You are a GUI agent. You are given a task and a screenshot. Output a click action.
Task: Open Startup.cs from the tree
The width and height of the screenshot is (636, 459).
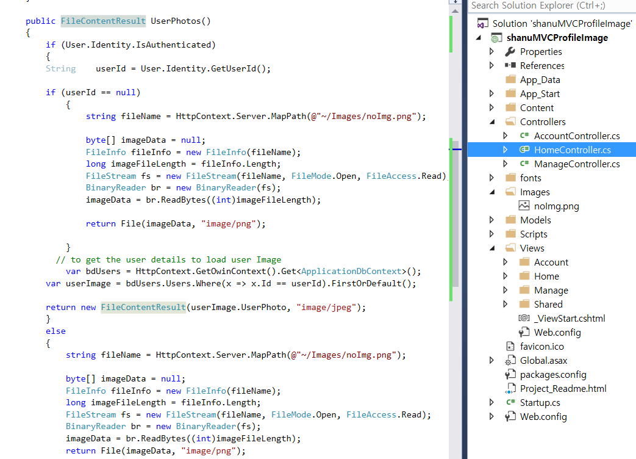(540, 403)
